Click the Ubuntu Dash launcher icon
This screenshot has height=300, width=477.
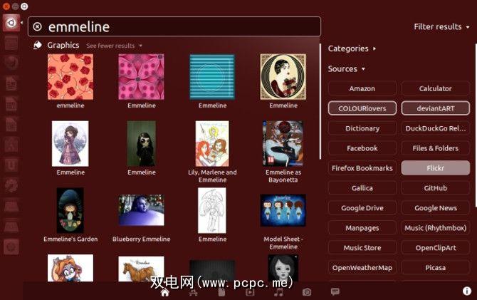click(11, 23)
